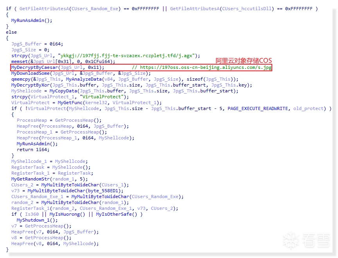Click the Is360 condition variable
Screen dimensions: 338x258
pyautogui.click(x=32, y=214)
